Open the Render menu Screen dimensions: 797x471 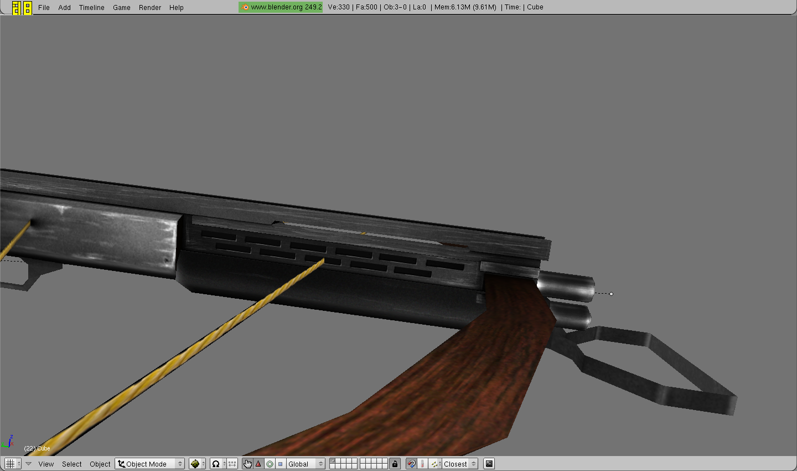pos(150,8)
